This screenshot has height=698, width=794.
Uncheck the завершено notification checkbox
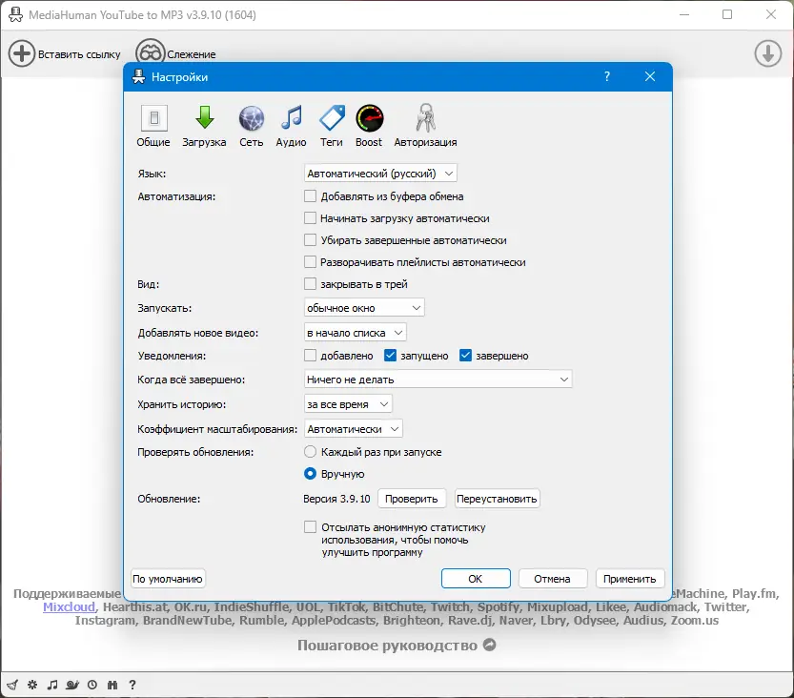click(x=465, y=356)
